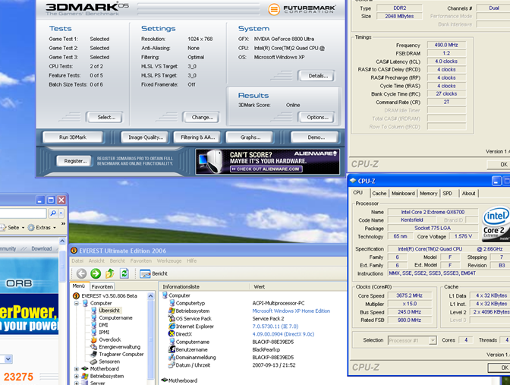Open the Seite menu dropdown in browser
This screenshot has height=385, width=510.
[x=23, y=228]
